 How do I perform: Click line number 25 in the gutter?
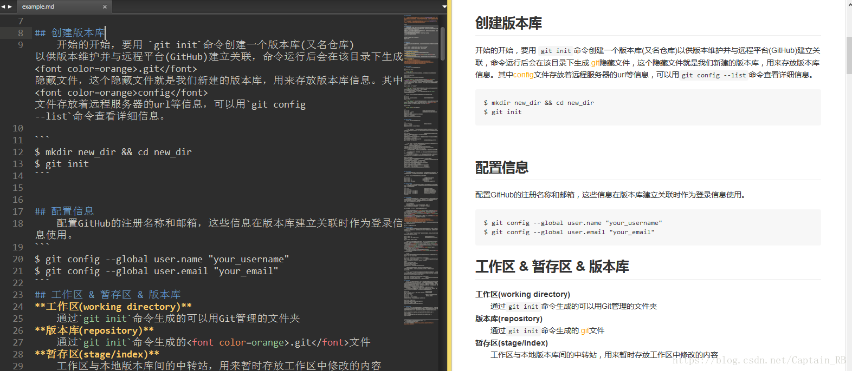[18, 319]
